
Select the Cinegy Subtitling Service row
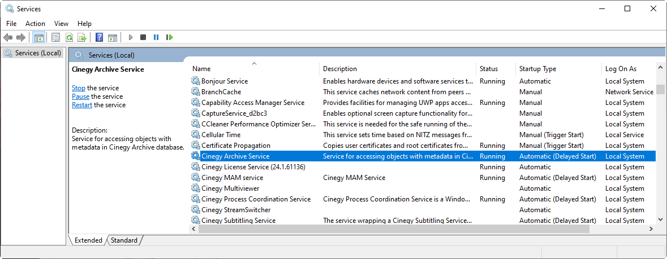point(423,221)
